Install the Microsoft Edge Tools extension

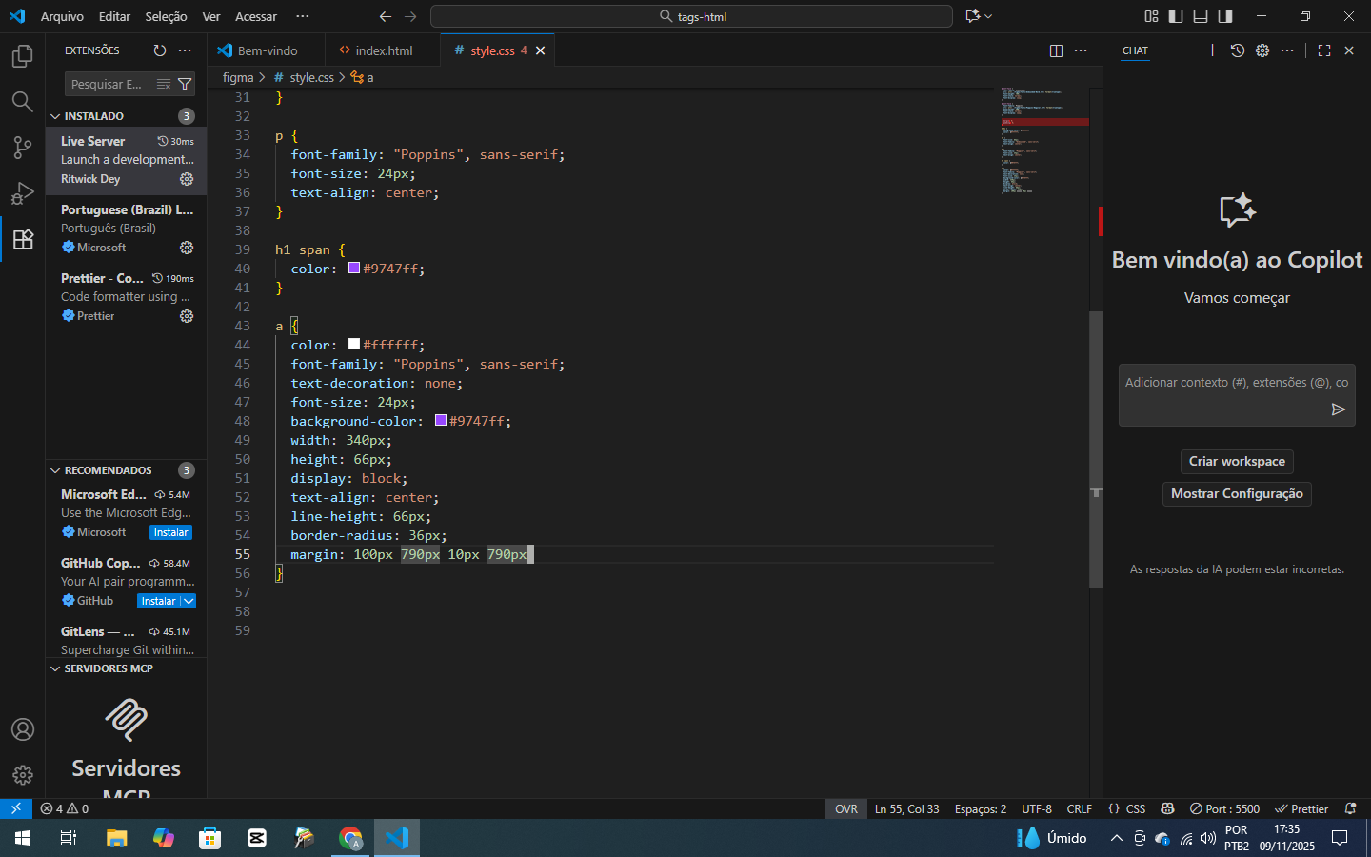coord(170,532)
